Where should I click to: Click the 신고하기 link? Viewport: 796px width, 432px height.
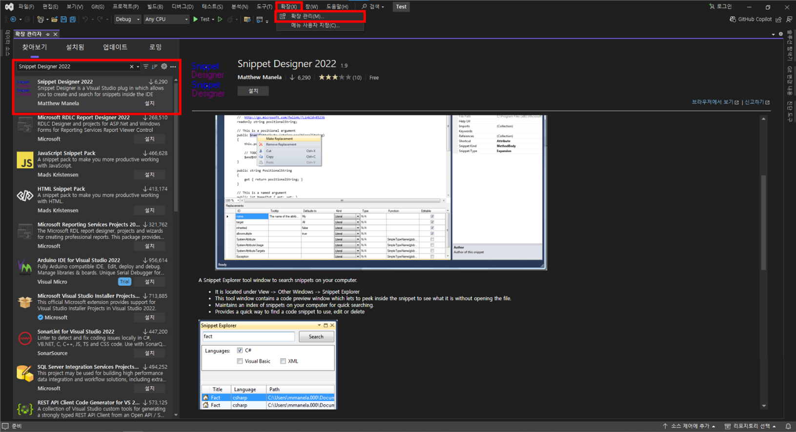(x=757, y=102)
